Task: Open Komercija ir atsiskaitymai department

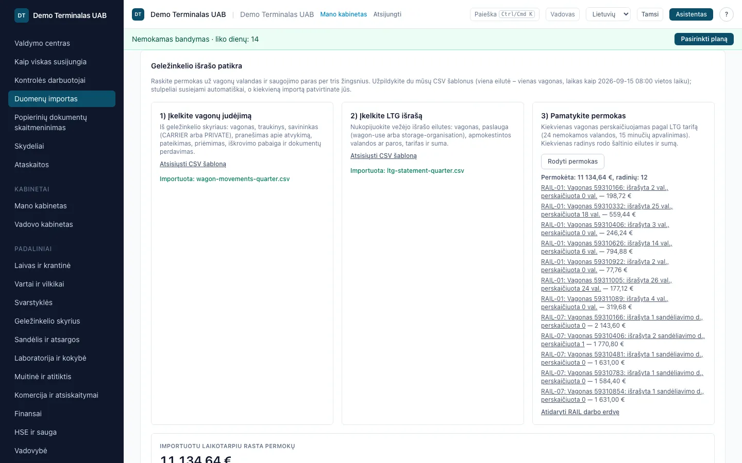Action: coord(62,395)
